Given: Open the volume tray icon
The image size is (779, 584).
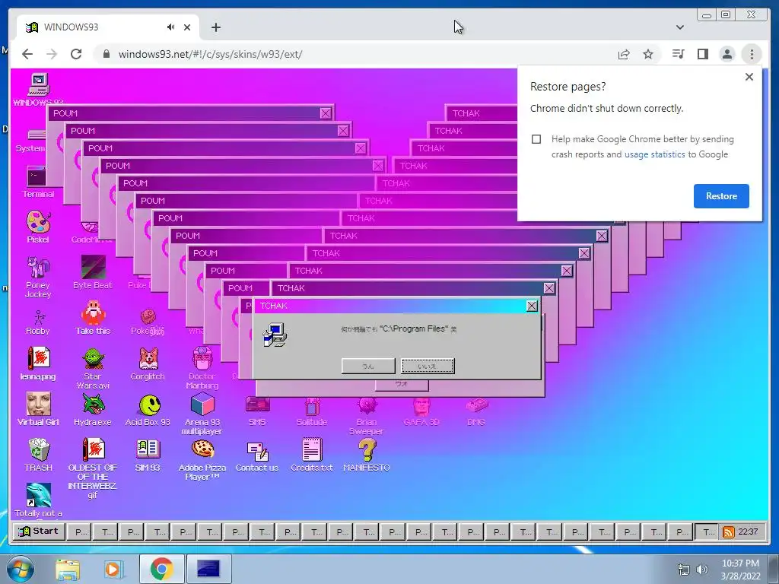Looking at the screenshot, I should tap(702, 570).
